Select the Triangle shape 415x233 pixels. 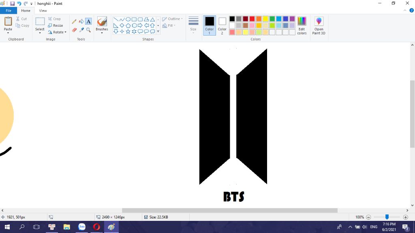[x=152, y=19]
